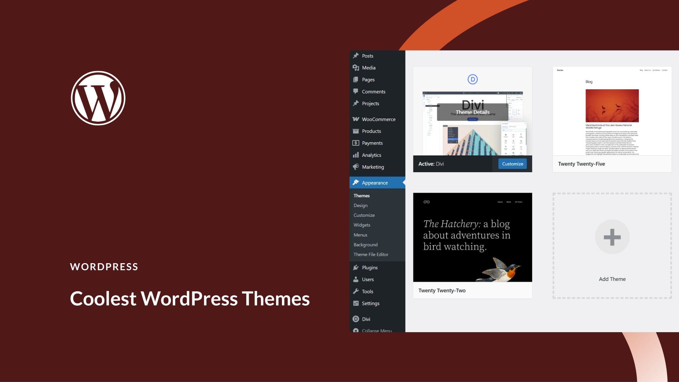Viewport: 679px width, 382px height.
Task: Open the Posts section via pushpin icon
Action: 356,55
